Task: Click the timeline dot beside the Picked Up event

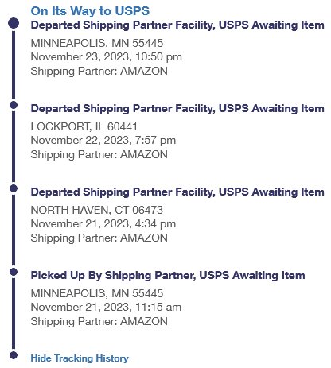Action: click(x=14, y=272)
